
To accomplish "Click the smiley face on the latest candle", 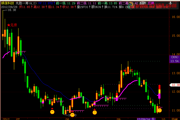I will click(160, 110).
